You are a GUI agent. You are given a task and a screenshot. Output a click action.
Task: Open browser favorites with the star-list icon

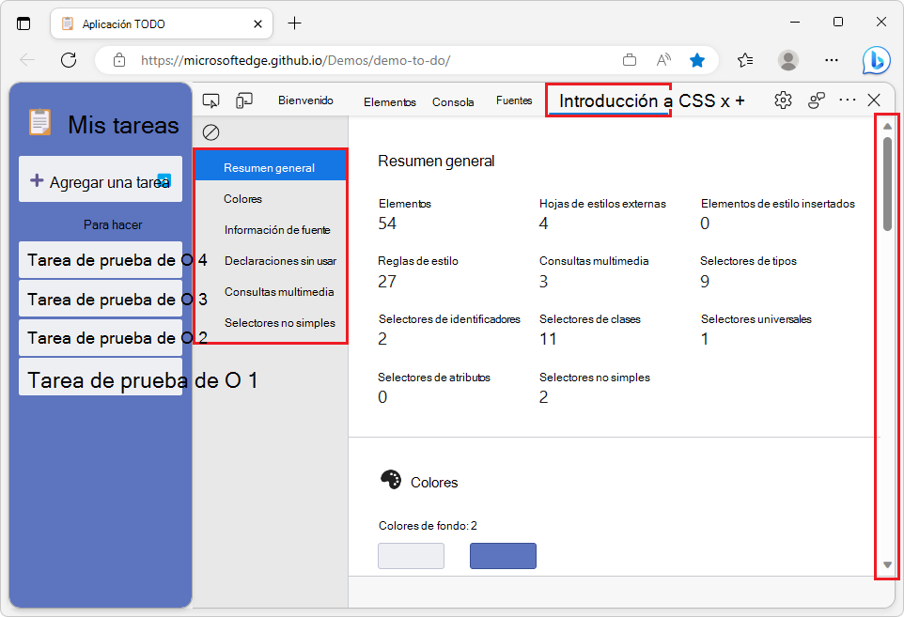click(745, 59)
